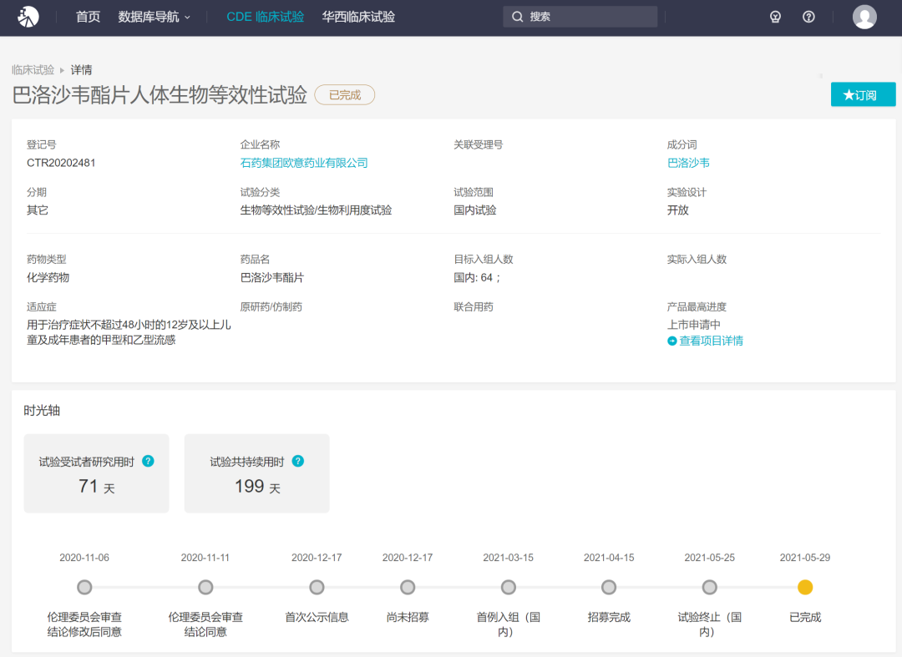Click the site logo icon

click(x=28, y=17)
